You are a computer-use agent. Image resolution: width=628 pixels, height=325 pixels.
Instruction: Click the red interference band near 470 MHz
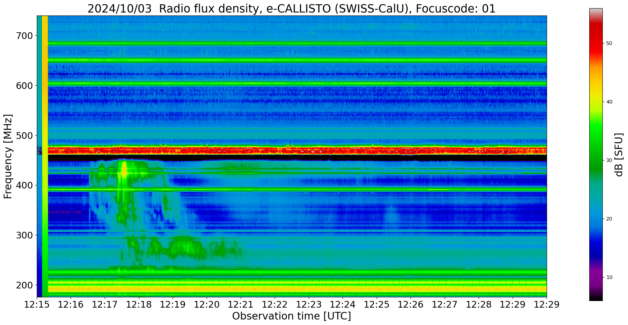pos(297,150)
